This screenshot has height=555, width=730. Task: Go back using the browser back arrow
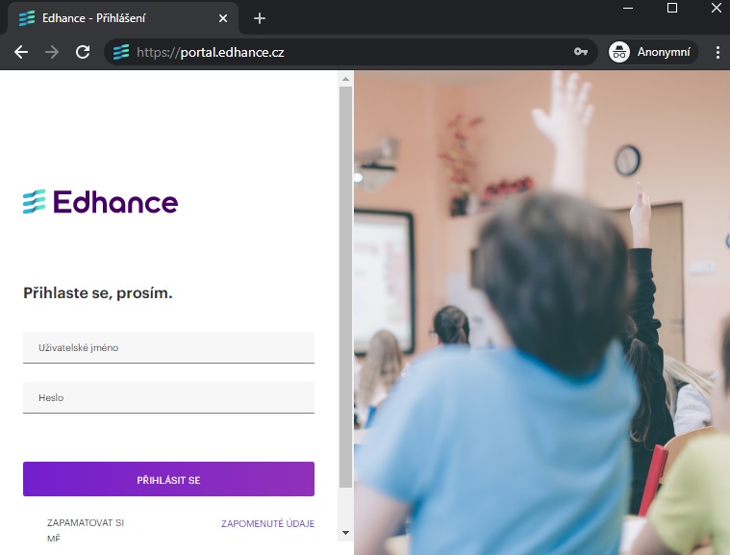pos(21,52)
